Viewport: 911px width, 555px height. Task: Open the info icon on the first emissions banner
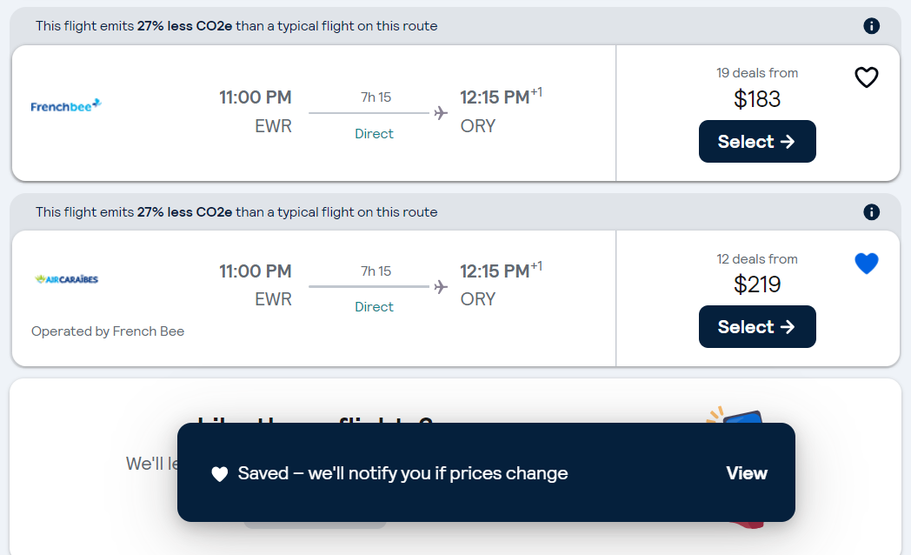[x=871, y=26]
